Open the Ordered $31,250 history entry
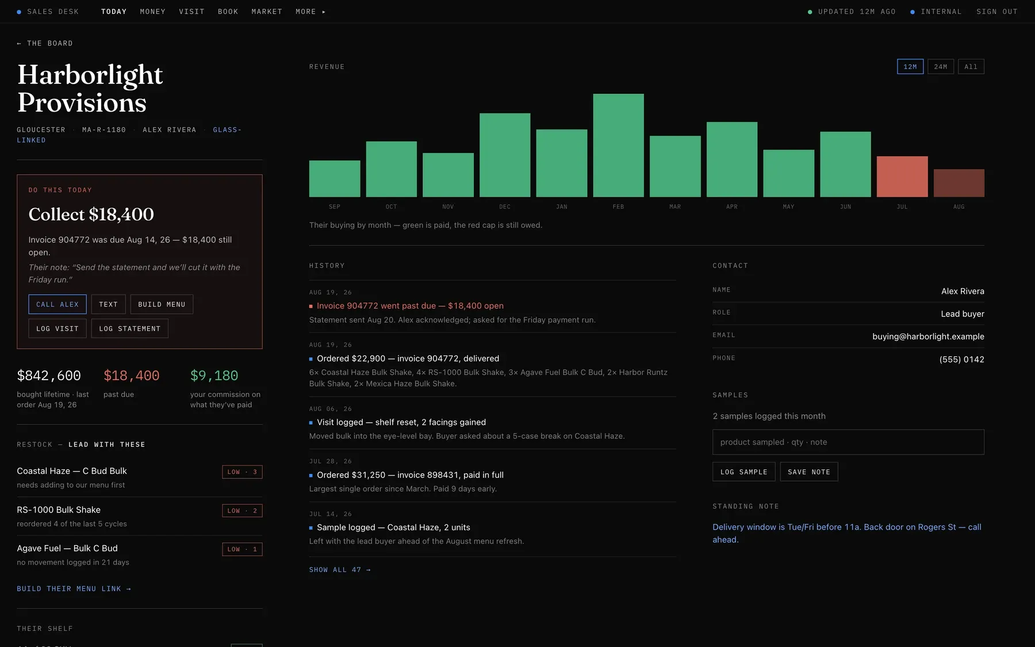Screen dimensions: 1035x647 [492, 476]
